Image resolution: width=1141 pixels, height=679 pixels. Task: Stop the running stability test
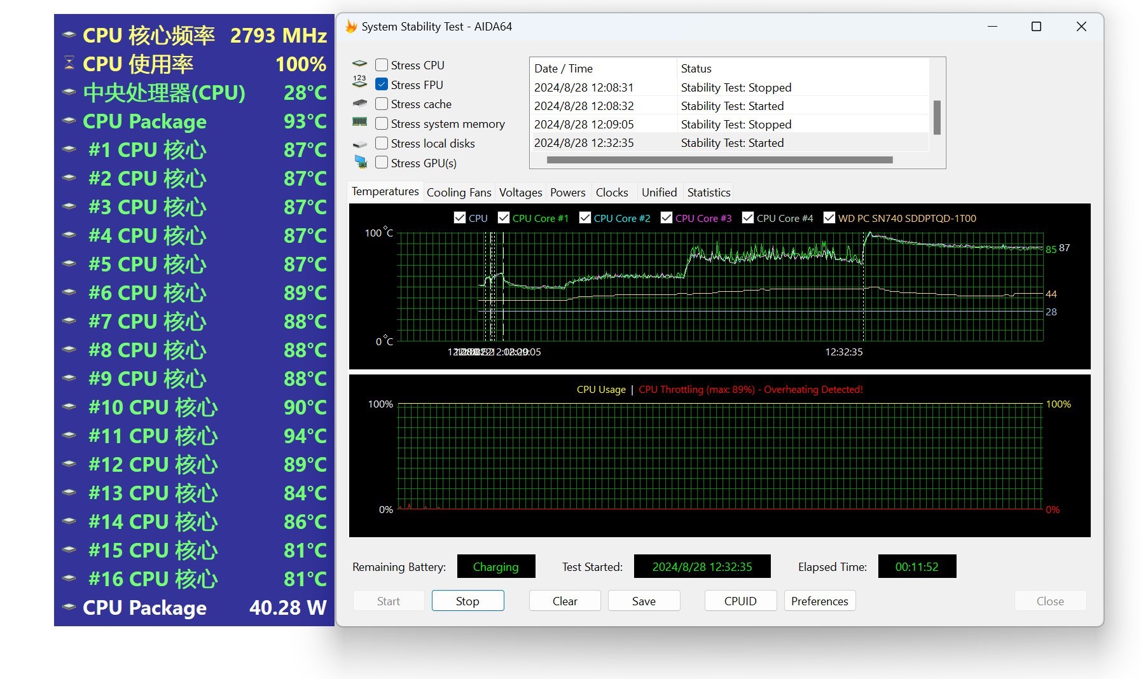pos(467,601)
